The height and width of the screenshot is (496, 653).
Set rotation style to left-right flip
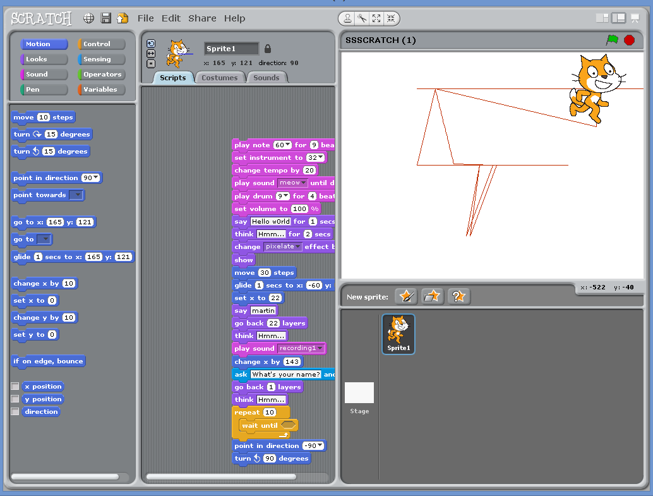pos(151,54)
